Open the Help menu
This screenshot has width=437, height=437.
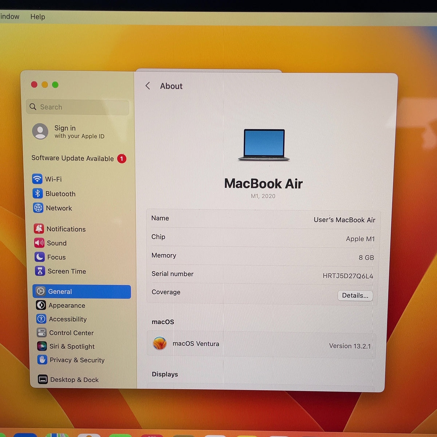[38, 17]
